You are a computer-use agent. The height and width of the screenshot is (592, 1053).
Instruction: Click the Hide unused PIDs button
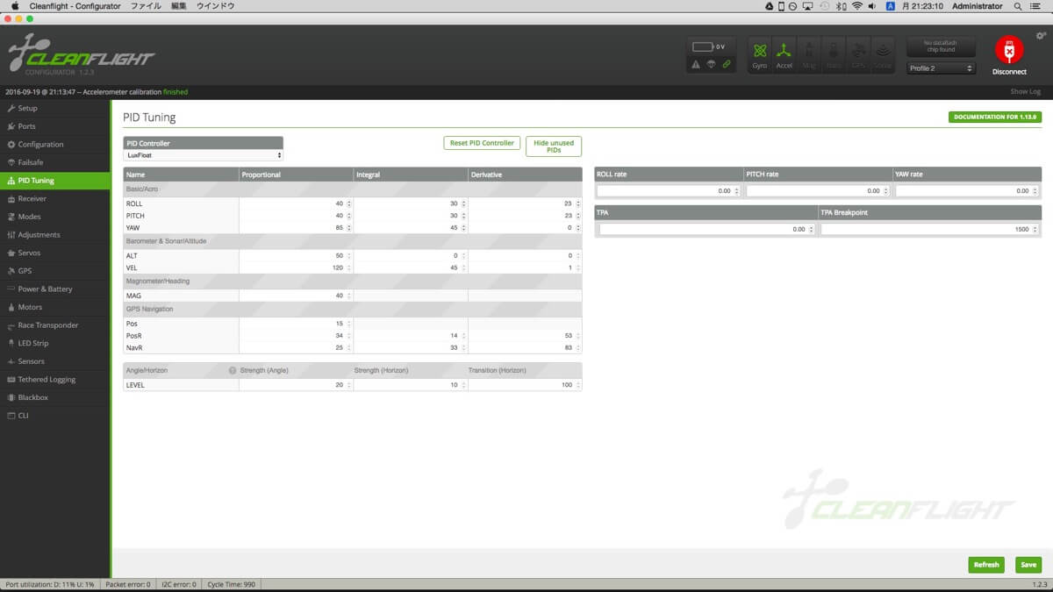554,146
